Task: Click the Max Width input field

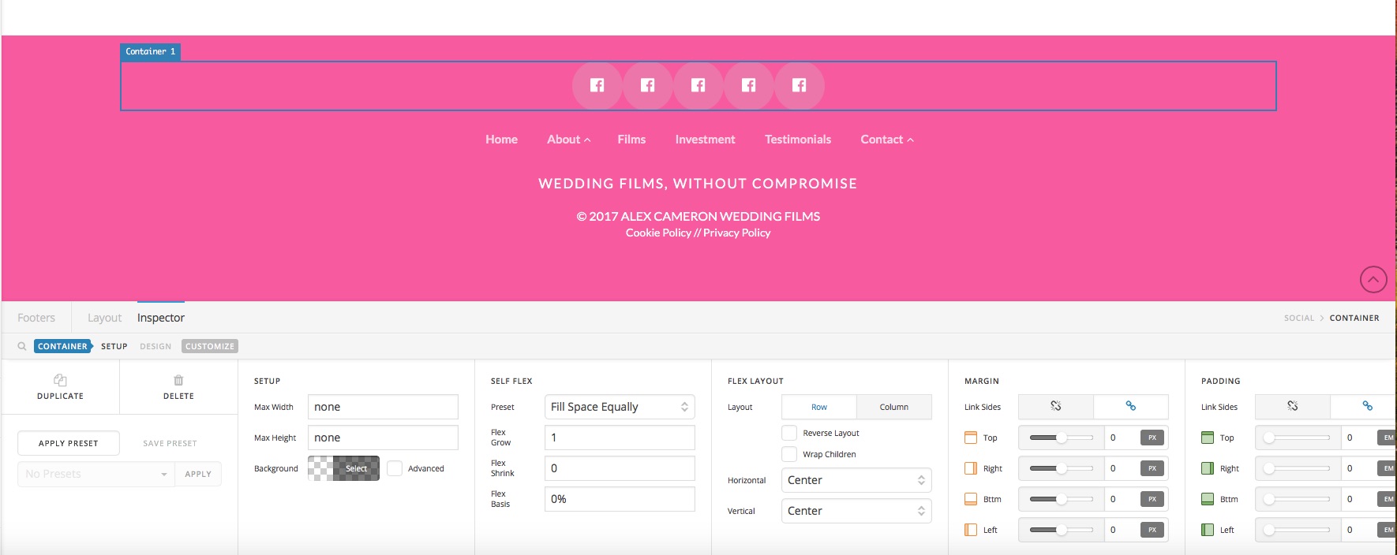Action: point(383,407)
